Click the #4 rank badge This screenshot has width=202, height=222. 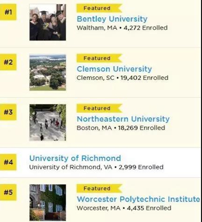pyautogui.click(x=8, y=162)
